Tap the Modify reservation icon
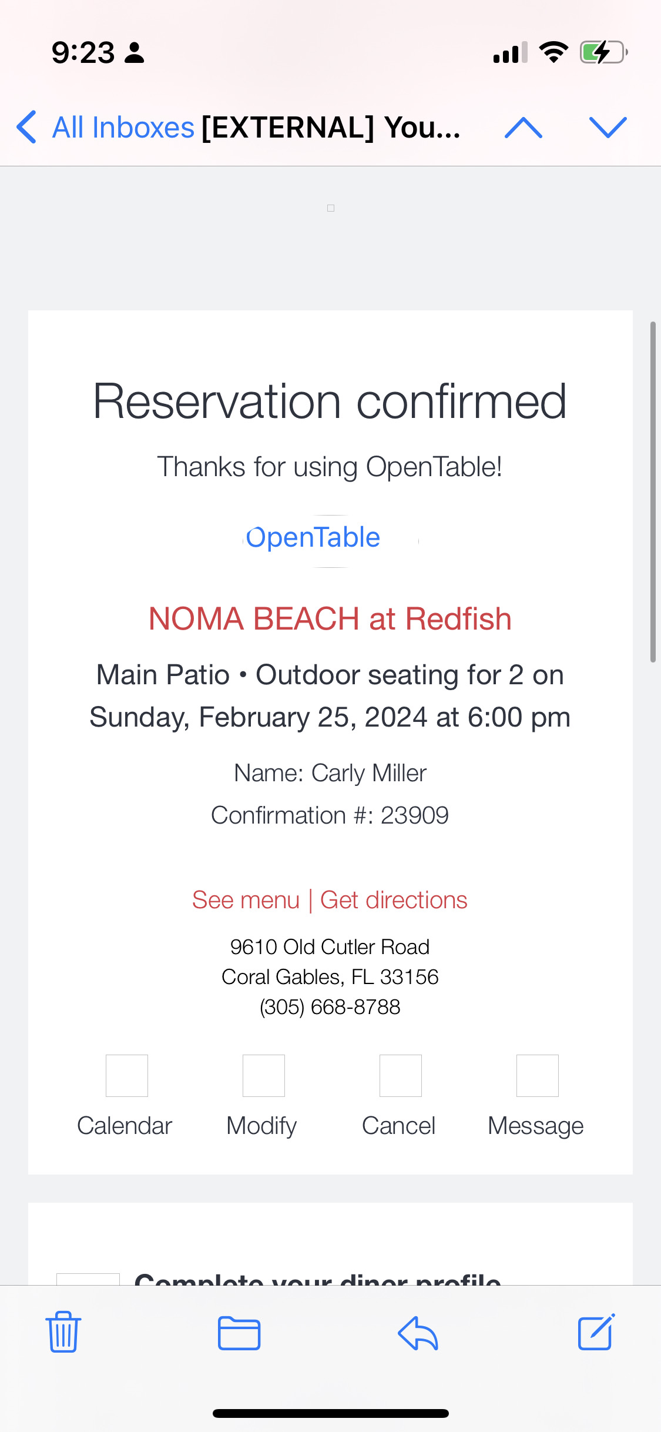This screenshot has width=661, height=1432. [x=263, y=1076]
